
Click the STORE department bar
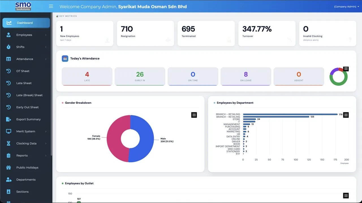pos(249,119)
